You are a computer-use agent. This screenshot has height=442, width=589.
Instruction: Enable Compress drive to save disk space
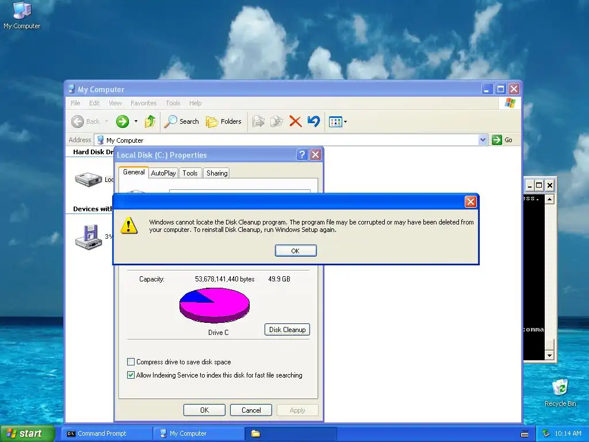click(x=131, y=362)
